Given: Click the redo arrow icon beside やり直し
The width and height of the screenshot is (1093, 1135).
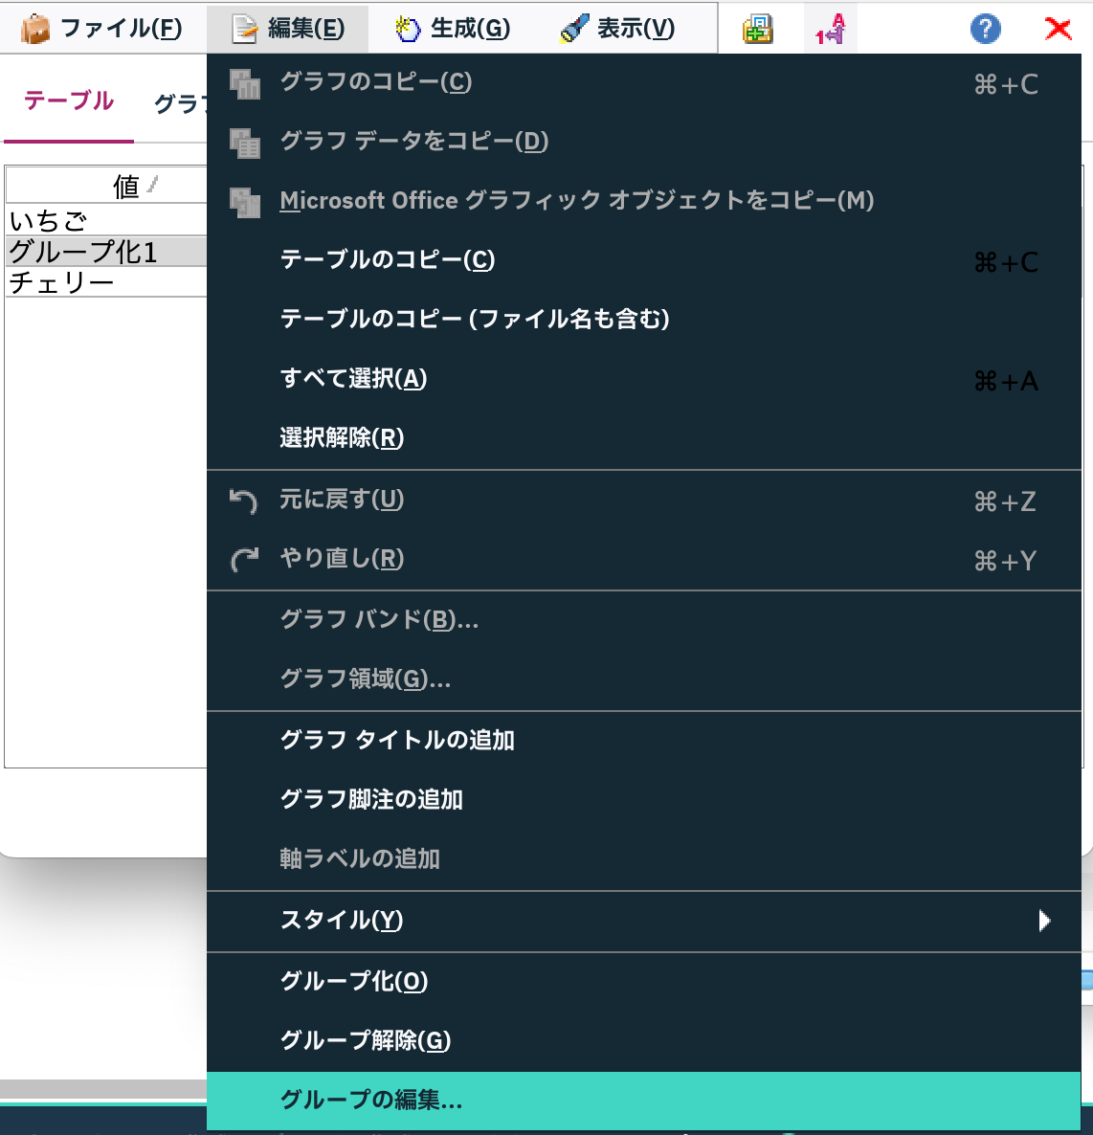Looking at the screenshot, I should click(244, 558).
